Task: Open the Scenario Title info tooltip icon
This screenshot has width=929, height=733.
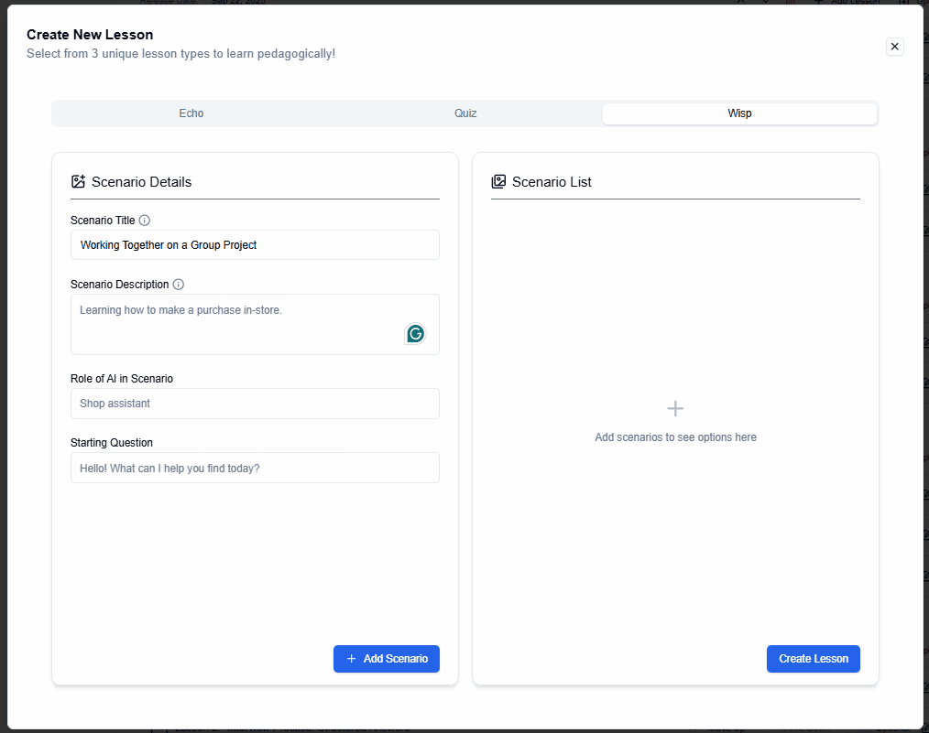Action: 145,221
